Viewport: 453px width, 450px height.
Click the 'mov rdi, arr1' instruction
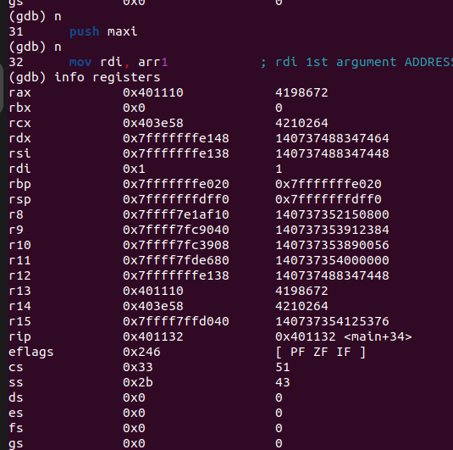tap(119, 62)
